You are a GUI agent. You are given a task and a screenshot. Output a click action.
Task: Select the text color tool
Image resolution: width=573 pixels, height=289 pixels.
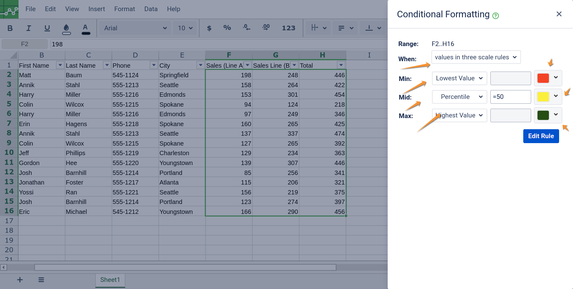click(x=86, y=28)
